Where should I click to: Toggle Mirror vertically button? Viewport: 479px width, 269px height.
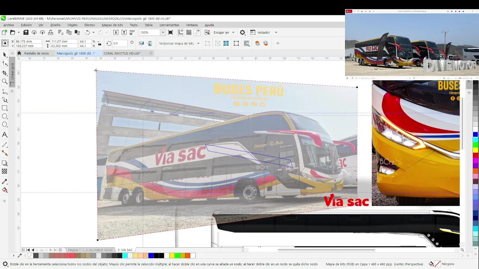(x=150, y=43)
